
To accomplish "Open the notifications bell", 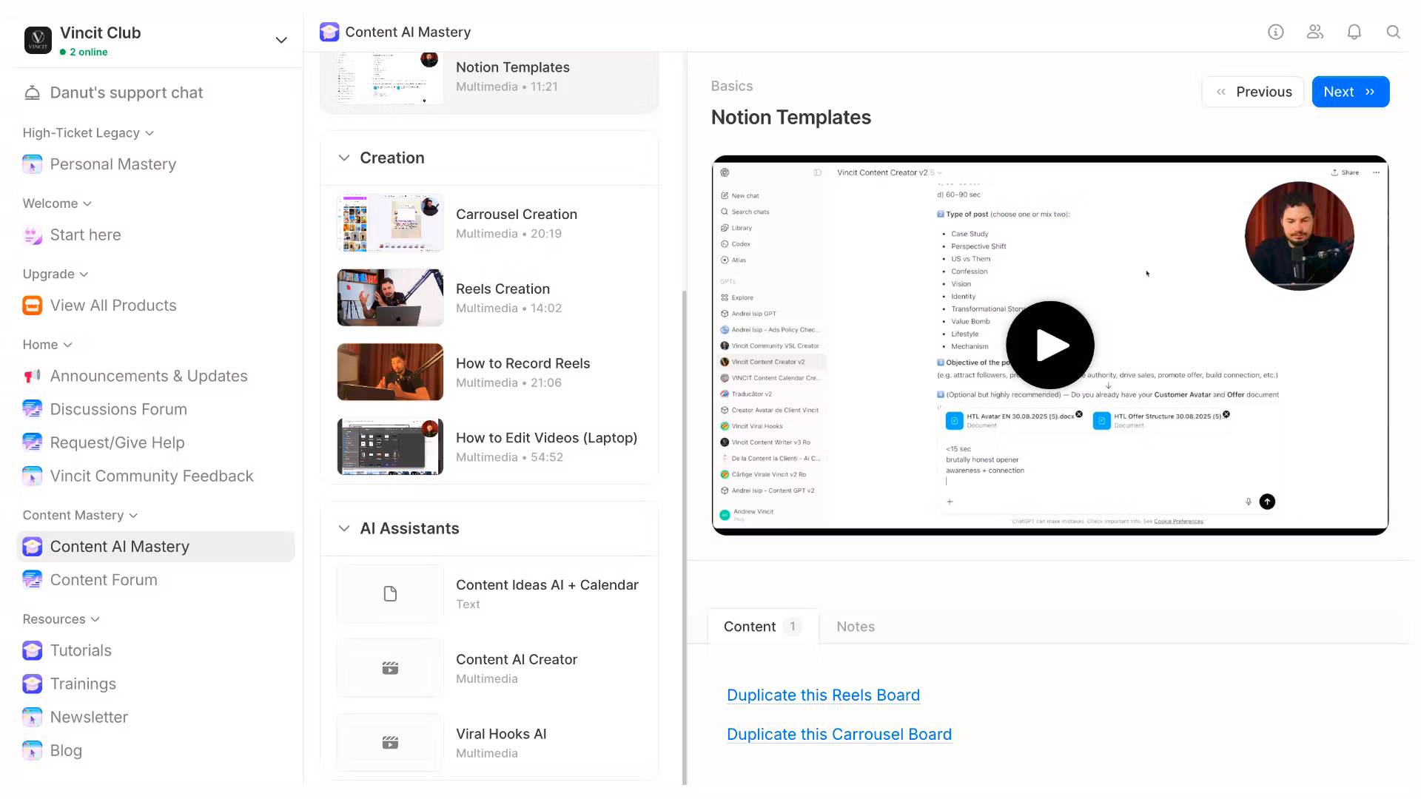I will (x=1354, y=32).
